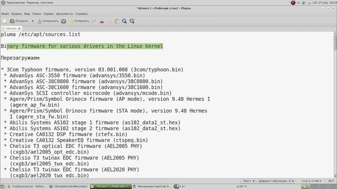
Task: Click the show desktop icon at the taskbar's left
Action: pyautogui.click(x=3, y=186)
